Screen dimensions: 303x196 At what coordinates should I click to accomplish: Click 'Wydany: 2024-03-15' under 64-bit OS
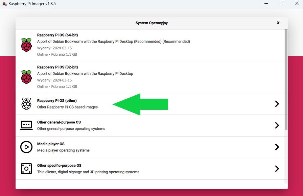[x=54, y=48]
